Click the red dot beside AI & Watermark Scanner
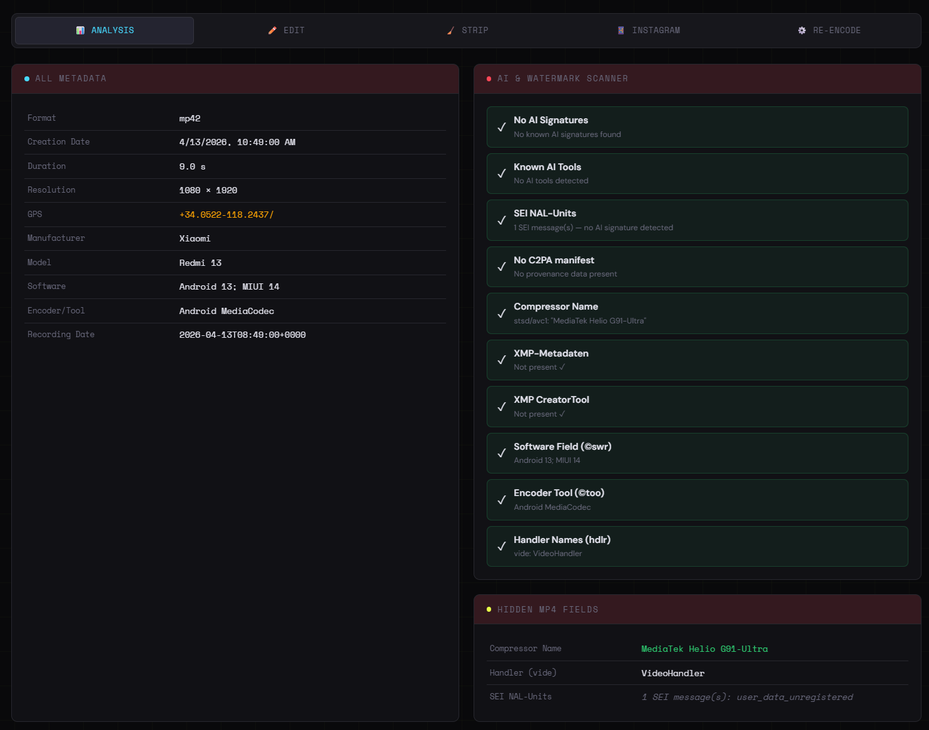 pyautogui.click(x=489, y=79)
